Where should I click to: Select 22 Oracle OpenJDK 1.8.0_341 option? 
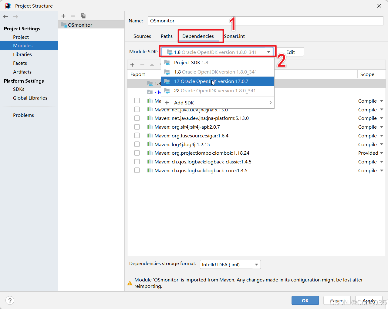(x=218, y=90)
